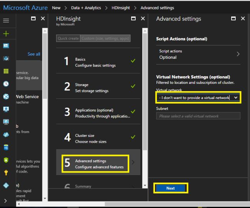Close the Advanced settings blade
The image size is (250, 208).
243,19
